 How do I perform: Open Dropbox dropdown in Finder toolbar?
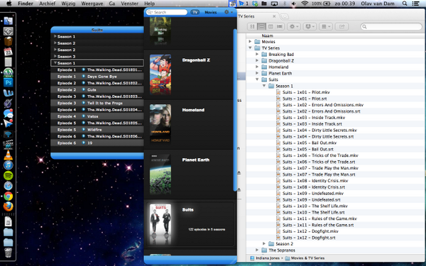310,27
